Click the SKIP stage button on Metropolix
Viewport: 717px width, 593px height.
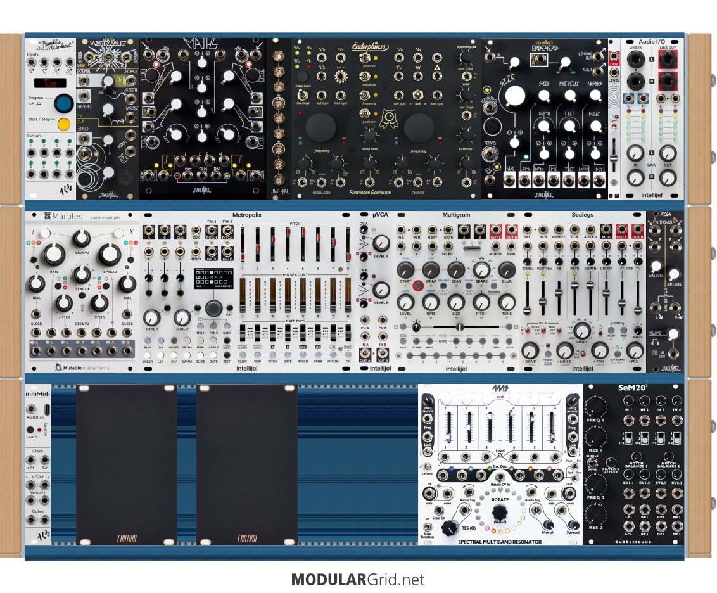258,355
